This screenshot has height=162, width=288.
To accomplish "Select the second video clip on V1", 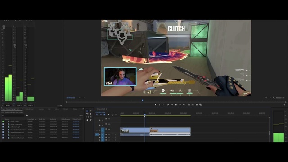I will (x=170, y=130).
